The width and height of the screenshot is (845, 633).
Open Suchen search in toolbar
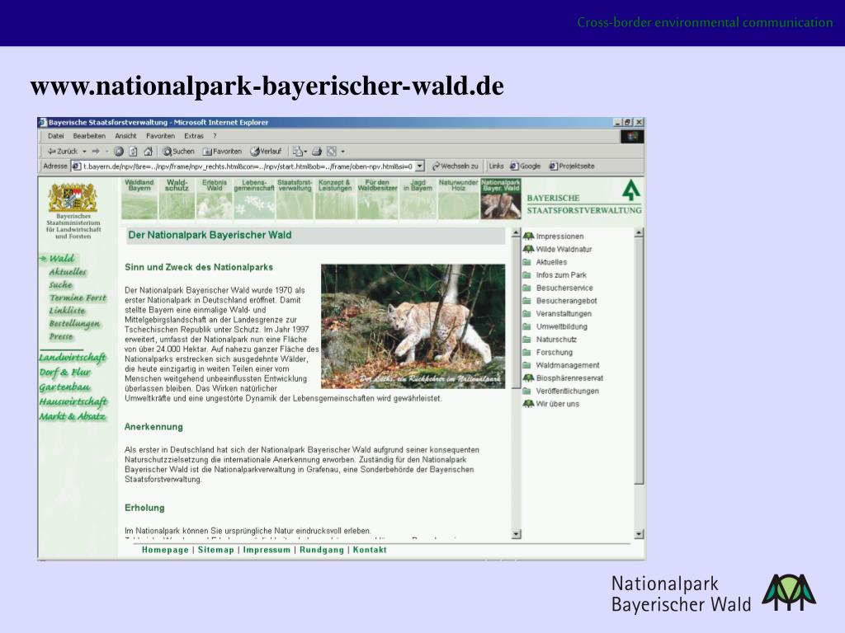pyautogui.click(x=178, y=152)
